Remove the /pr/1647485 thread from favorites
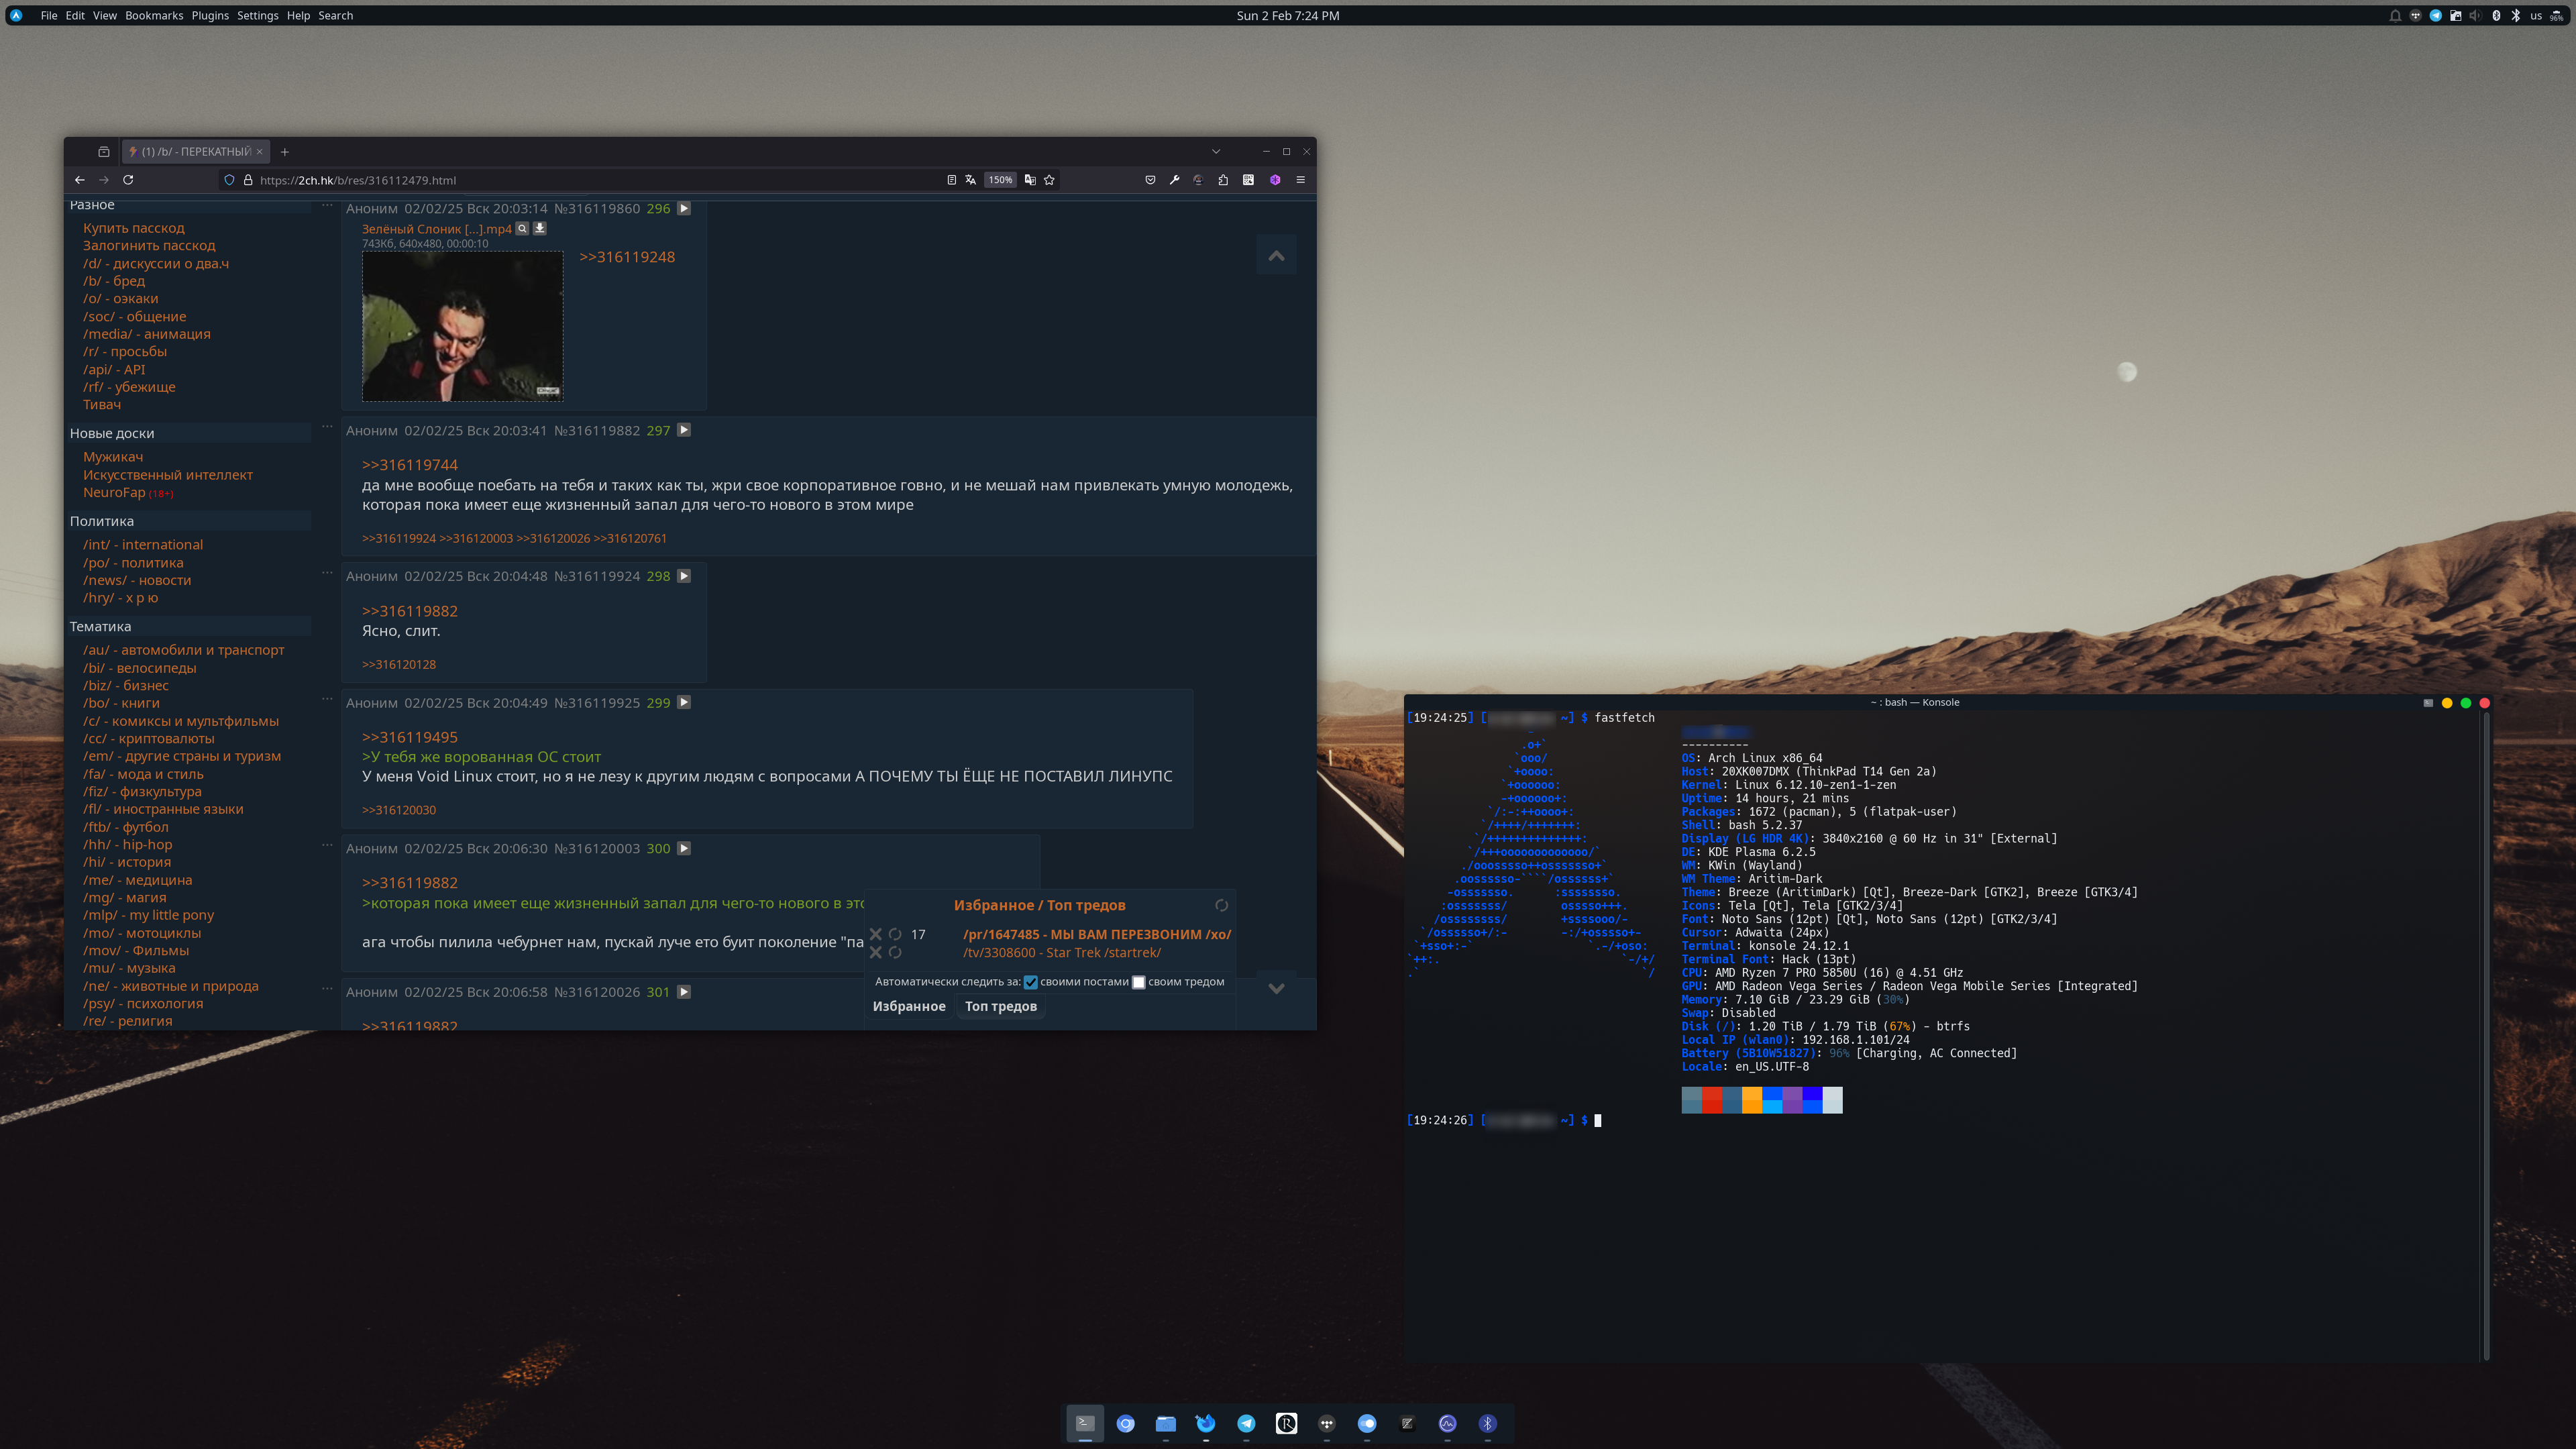The image size is (2576, 1449). (x=876, y=934)
